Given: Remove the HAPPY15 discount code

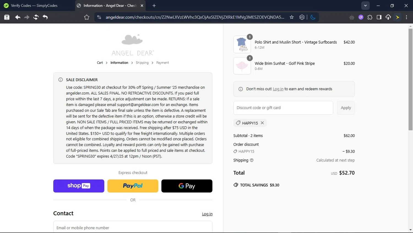Looking at the screenshot, I should point(262,123).
